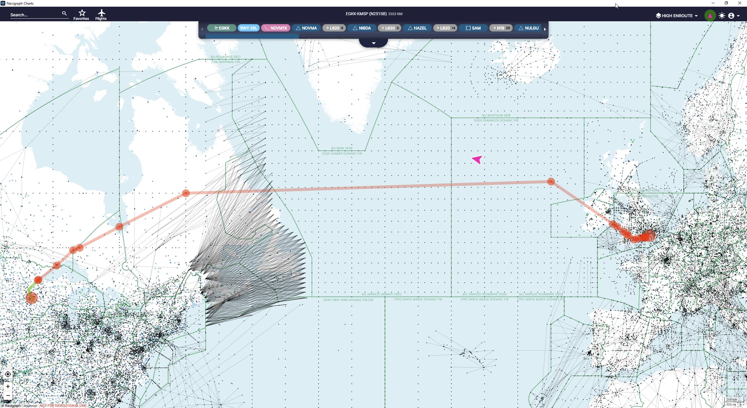Image resolution: width=747 pixels, height=408 pixels.
Task: Click the route waypoint where track turns southwest
Action: (x=186, y=193)
